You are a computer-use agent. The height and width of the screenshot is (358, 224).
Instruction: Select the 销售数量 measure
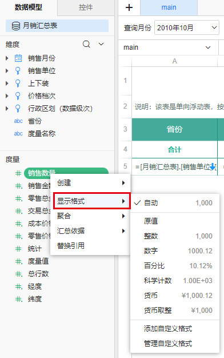[66, 173]
